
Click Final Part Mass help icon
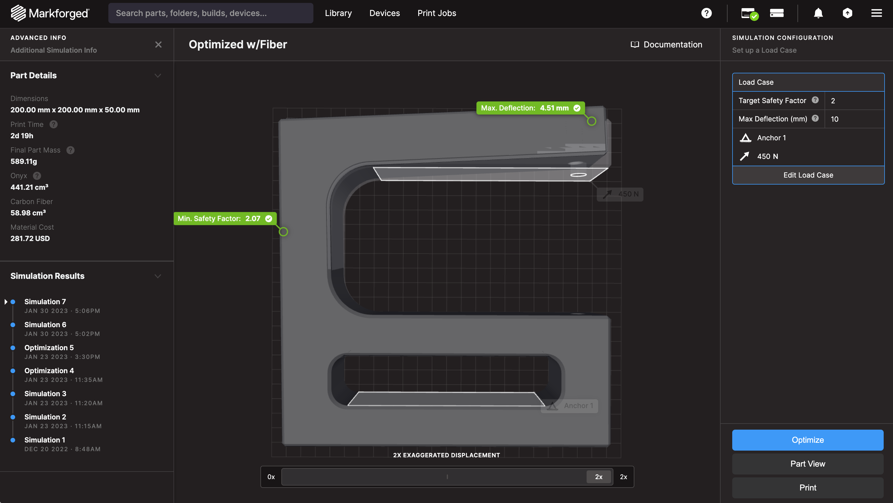[70, 150]
